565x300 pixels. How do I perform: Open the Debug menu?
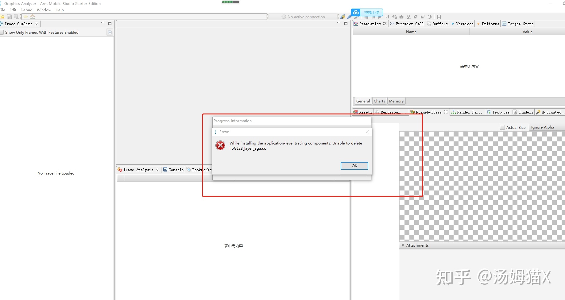click(26, 10)
